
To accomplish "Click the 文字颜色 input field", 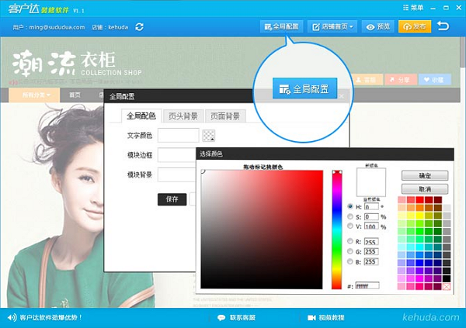I will coord(179,136).
